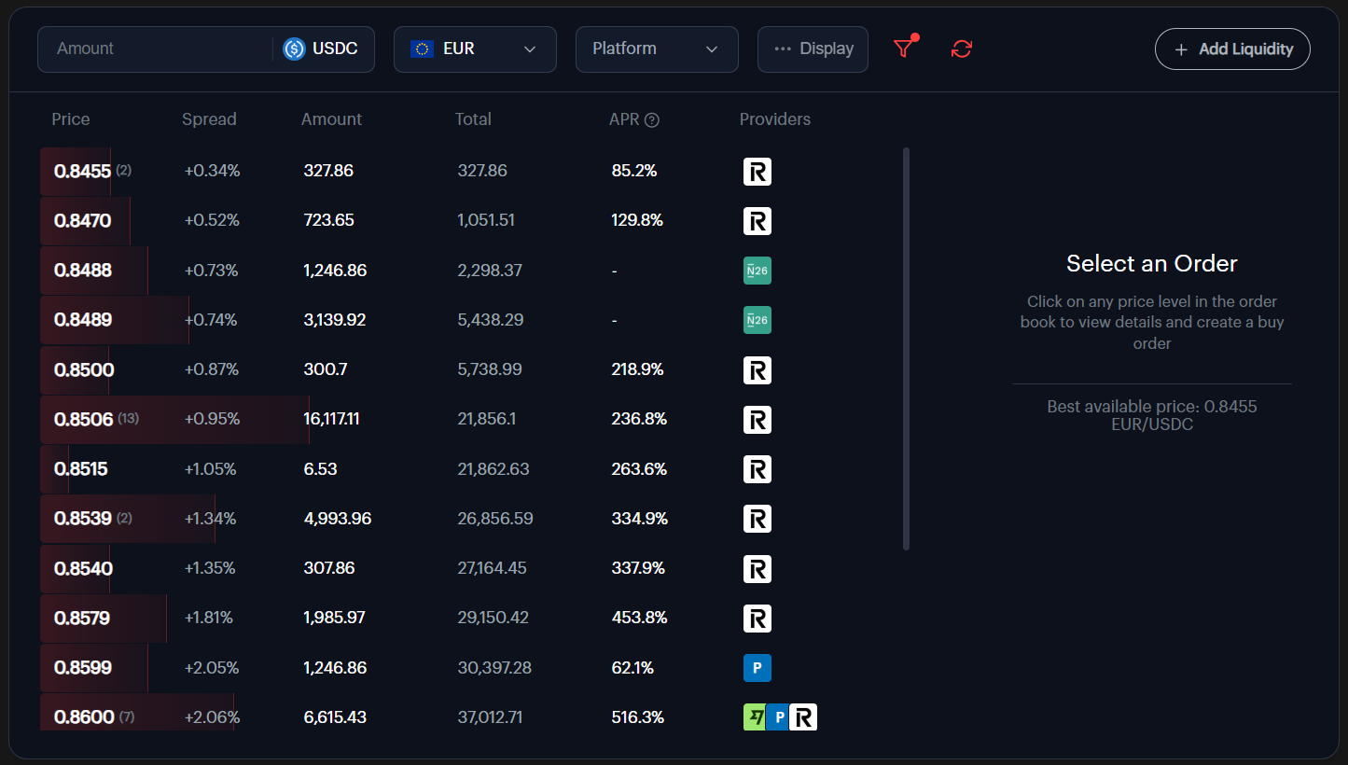
Task: Click the 129.8% APR value
Action: click(637, 221)
